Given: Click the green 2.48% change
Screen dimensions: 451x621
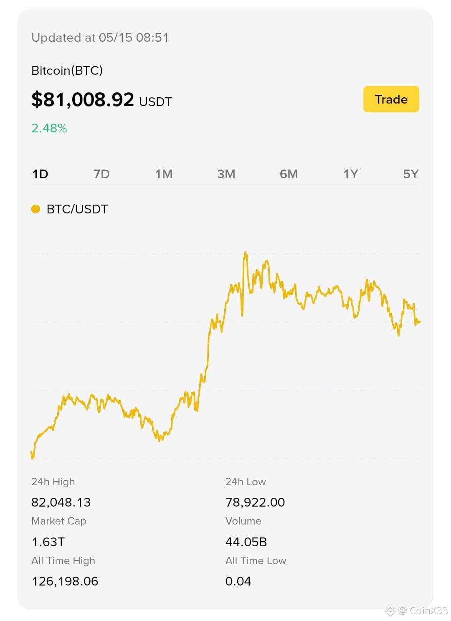Looking at the screenshot, I should (x=49, y=128).
